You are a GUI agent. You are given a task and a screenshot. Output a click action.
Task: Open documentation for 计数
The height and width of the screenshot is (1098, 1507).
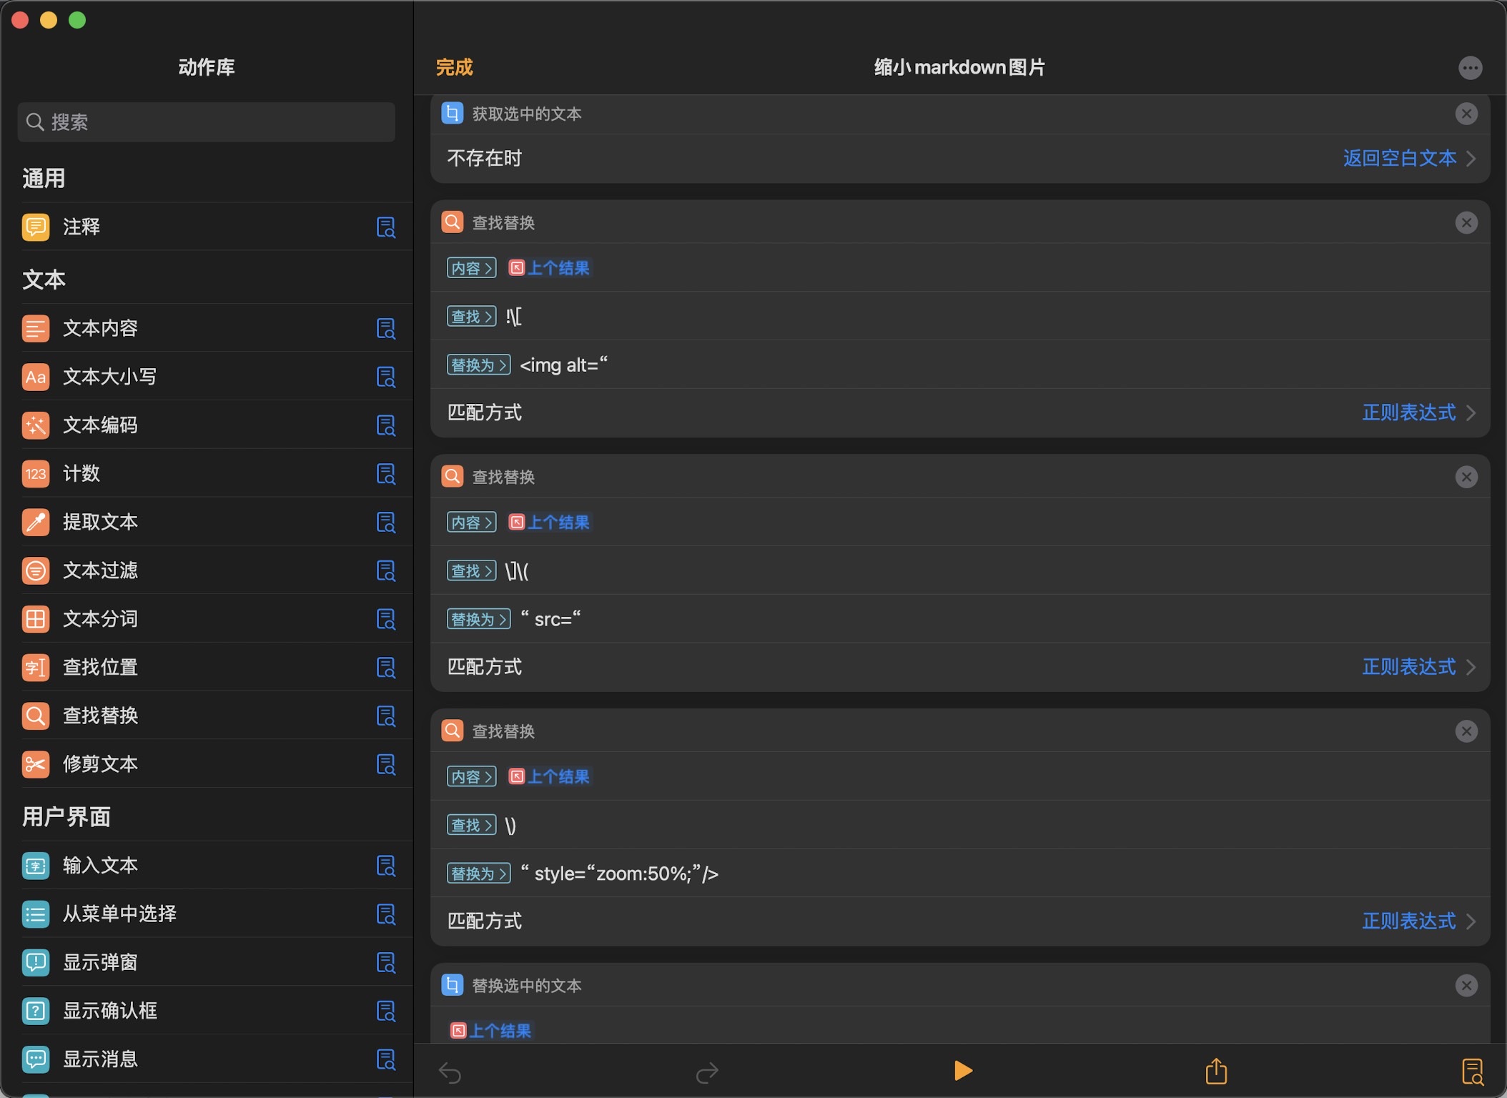[x=386, y=474]
